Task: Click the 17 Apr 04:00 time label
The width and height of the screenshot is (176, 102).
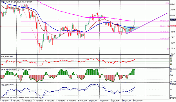Action: tap(138, 101)
